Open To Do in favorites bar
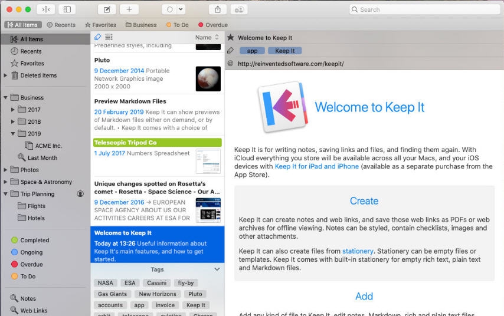504x316 pixels. pyautogui.click(x=178, y=25)
